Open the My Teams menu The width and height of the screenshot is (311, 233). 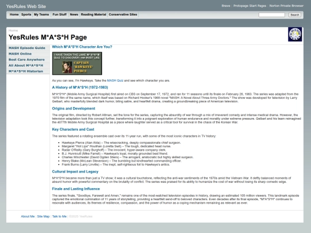click(x=41, y=14)
